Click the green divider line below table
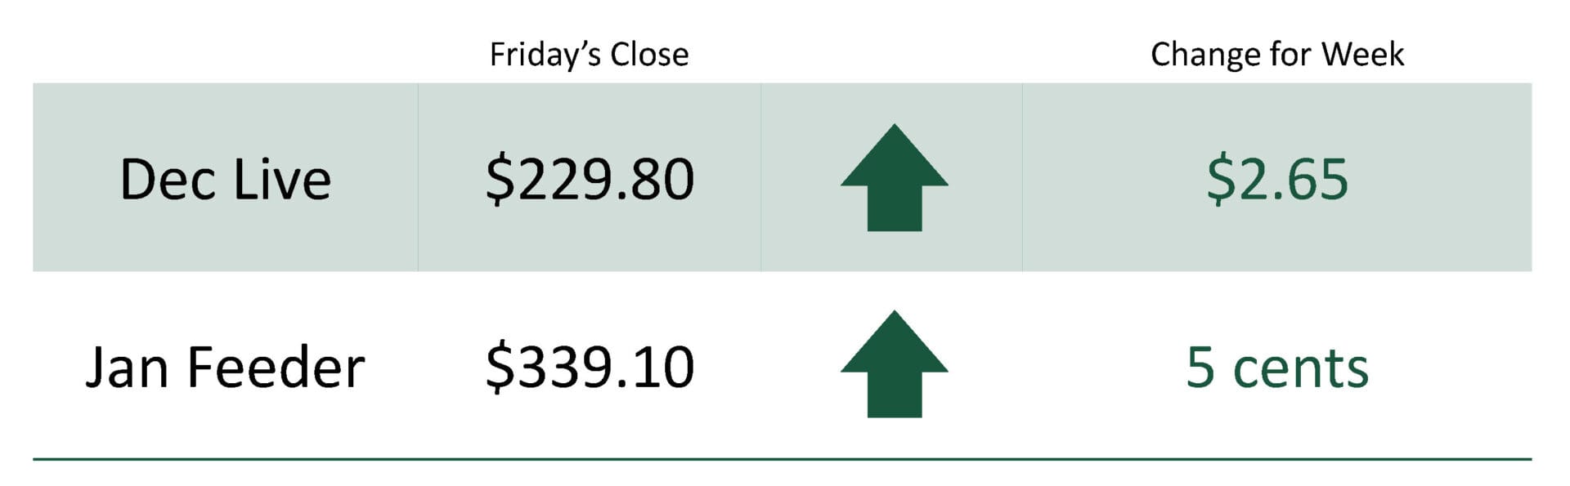 coord(782,459)
